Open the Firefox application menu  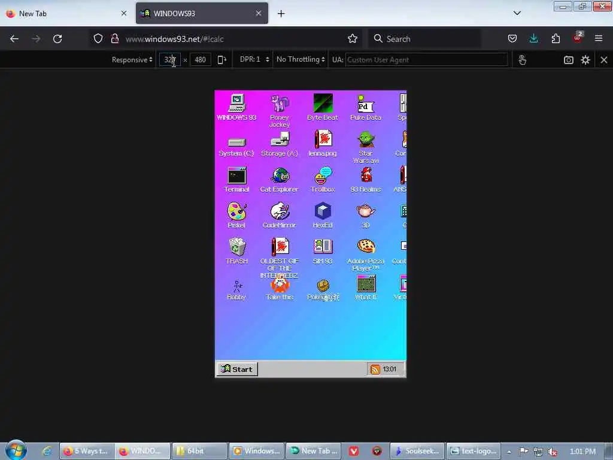[x=599, y=38]
